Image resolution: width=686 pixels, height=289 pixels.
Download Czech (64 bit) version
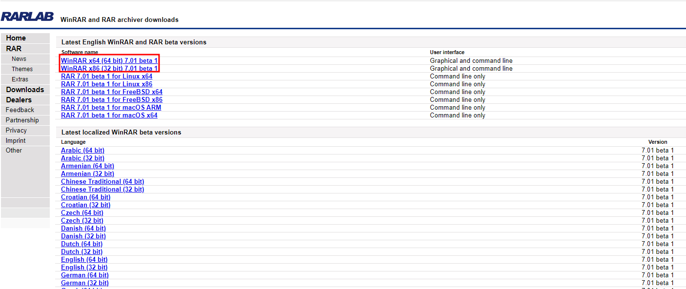pyautogui.click(x=82, y=213)
